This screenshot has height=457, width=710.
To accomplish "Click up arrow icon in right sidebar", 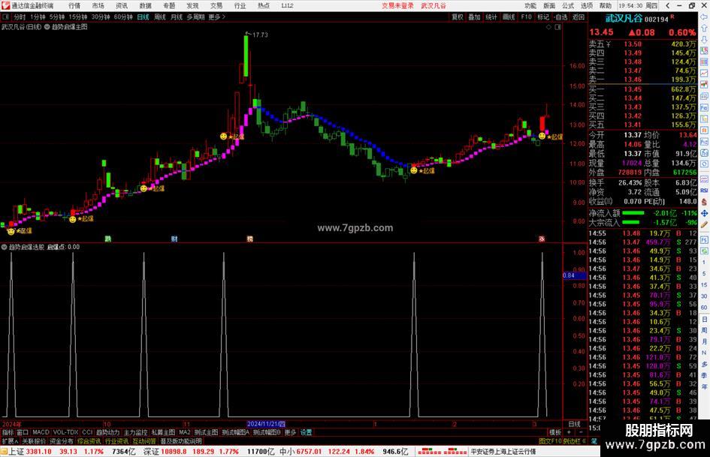I will (x=704, y=28).
